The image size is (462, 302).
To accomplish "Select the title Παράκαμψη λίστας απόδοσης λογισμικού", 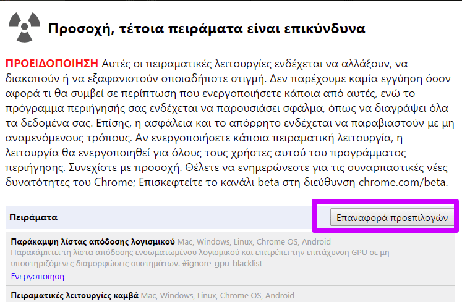I will [93, 241].
